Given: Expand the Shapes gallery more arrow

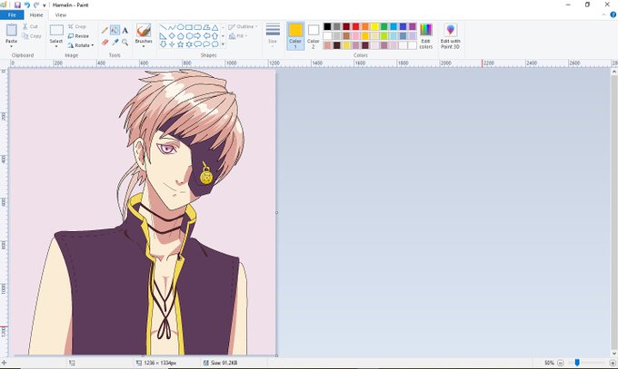Looking at the screenshot, I should point(223,44).
